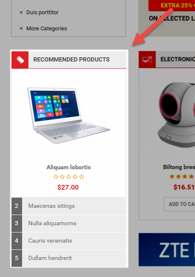The image size is (195, 277).
Task: Click the electronics monitor icon
Action: click(147, 59)
